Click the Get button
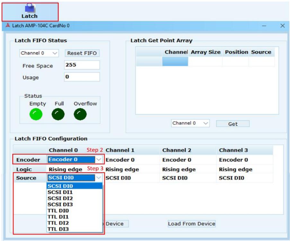 coord(233,124)
